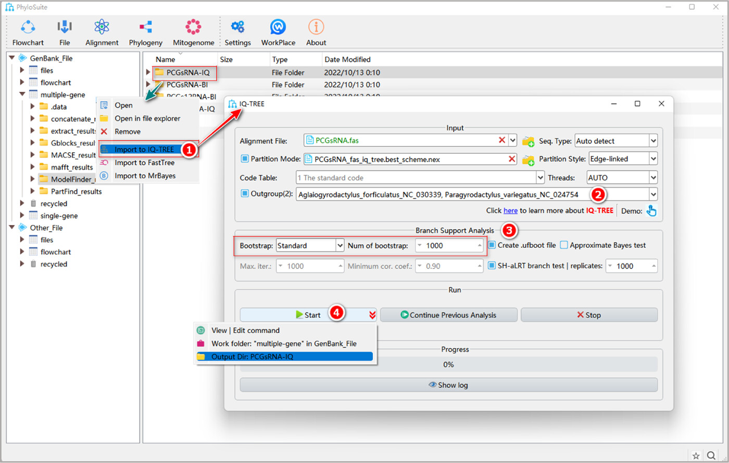
Task: Open the Phylogeny toolbar icon
Action: coord(146,27)
